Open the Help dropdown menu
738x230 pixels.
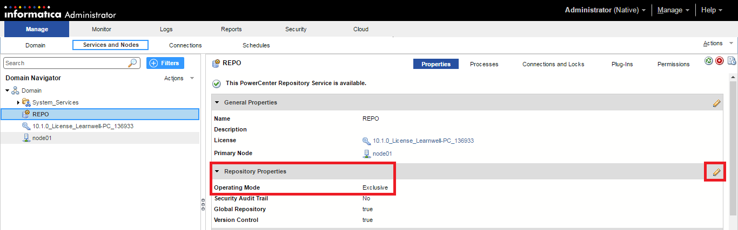[712, 10]
